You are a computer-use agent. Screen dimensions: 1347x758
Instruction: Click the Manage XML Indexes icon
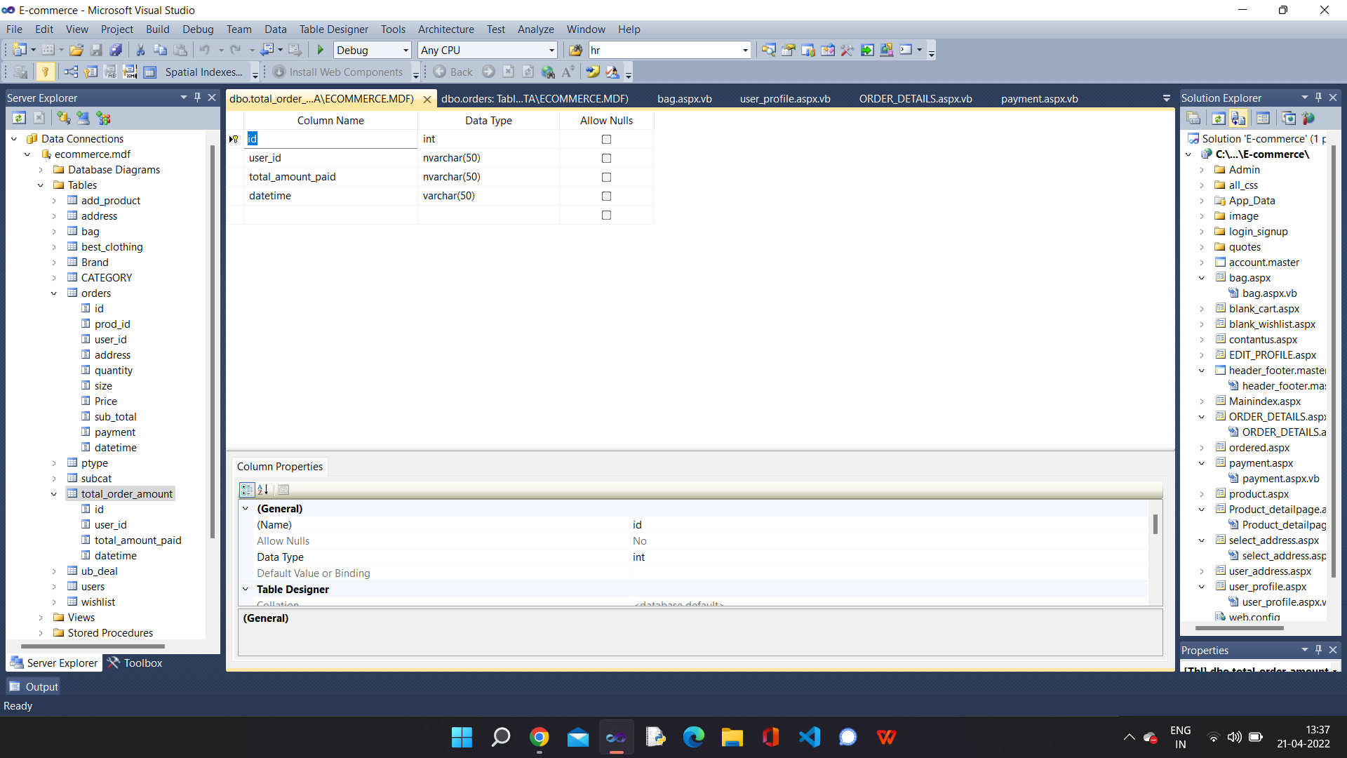130,72
